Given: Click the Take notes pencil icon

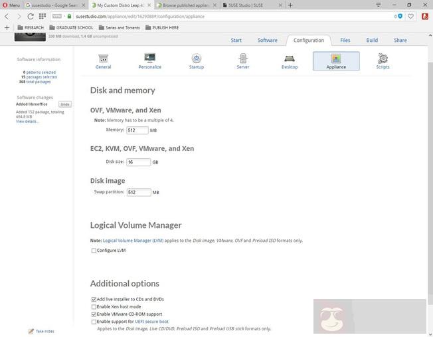Looking at the screenshot, I should [x=31, y=331].
